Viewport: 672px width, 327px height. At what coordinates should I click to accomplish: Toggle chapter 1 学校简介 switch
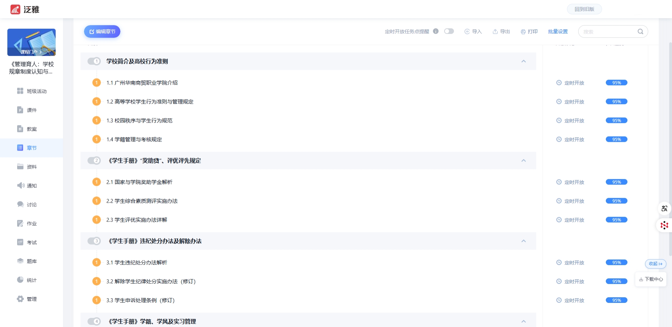(94, 61)
